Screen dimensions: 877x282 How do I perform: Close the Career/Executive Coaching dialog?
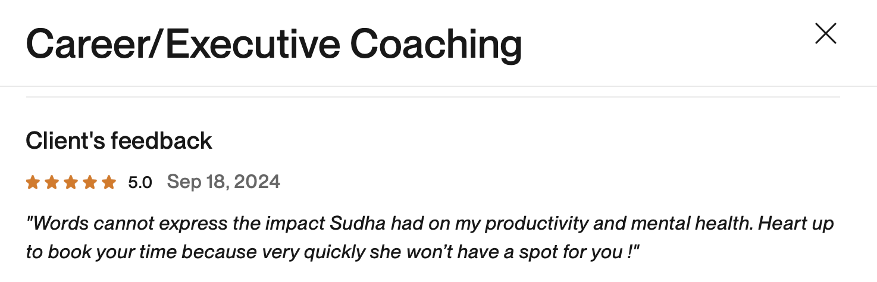[x=825, y=34]
